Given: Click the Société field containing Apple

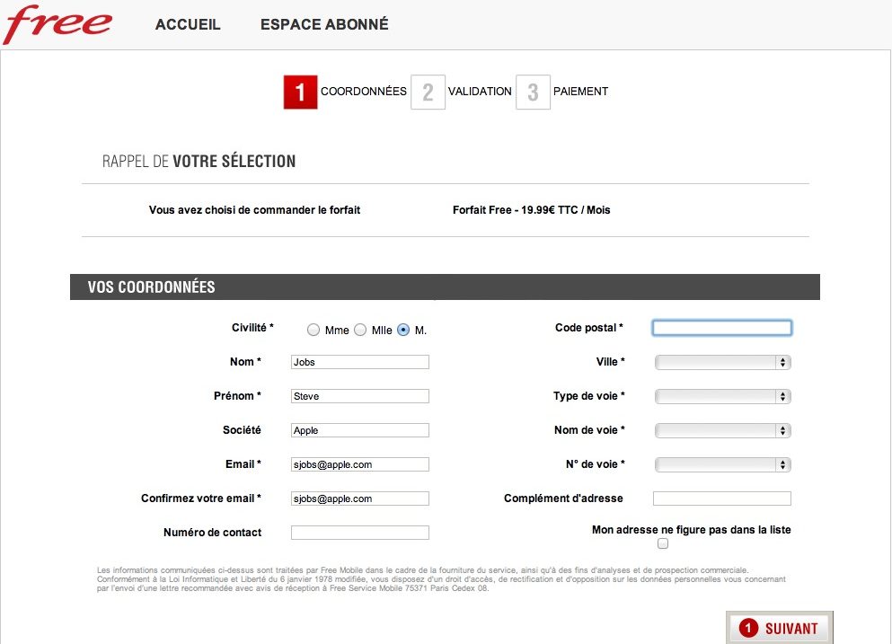Looking at the screenshot, I should [359, 429].
